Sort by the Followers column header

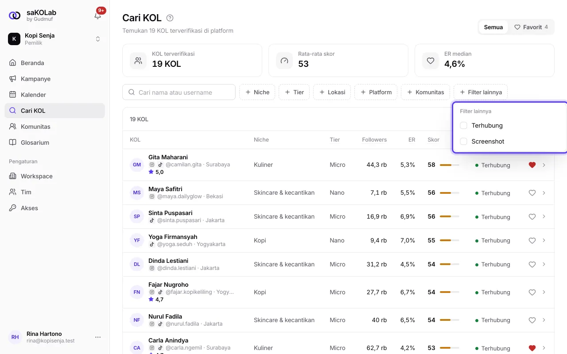(374, 140)
